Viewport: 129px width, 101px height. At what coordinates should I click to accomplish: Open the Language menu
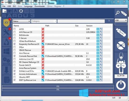point(28,6)
